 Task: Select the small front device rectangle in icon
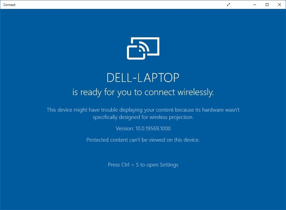click(x=136, y=52)
